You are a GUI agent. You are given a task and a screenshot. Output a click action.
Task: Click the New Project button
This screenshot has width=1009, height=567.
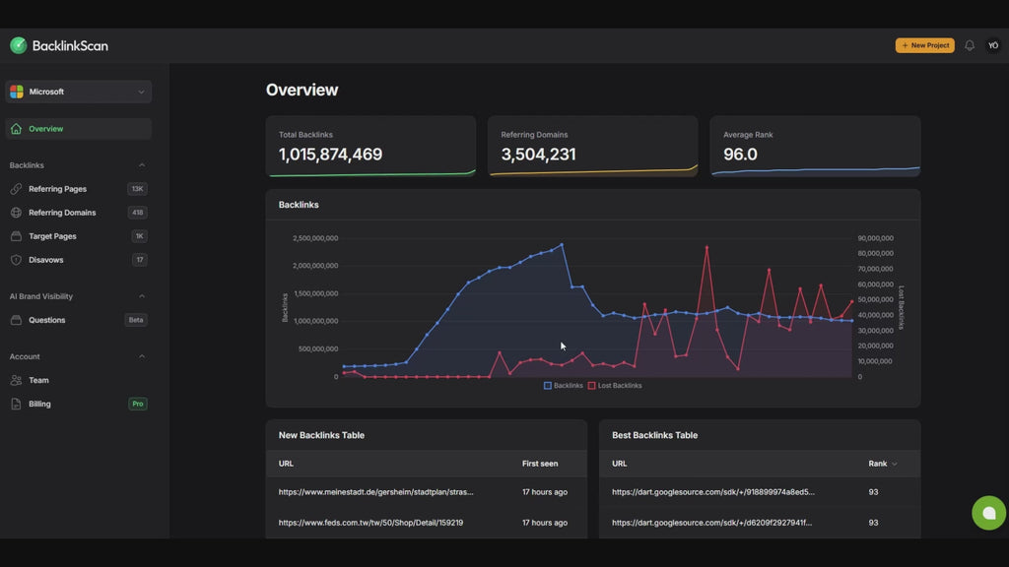coord(924,45)
